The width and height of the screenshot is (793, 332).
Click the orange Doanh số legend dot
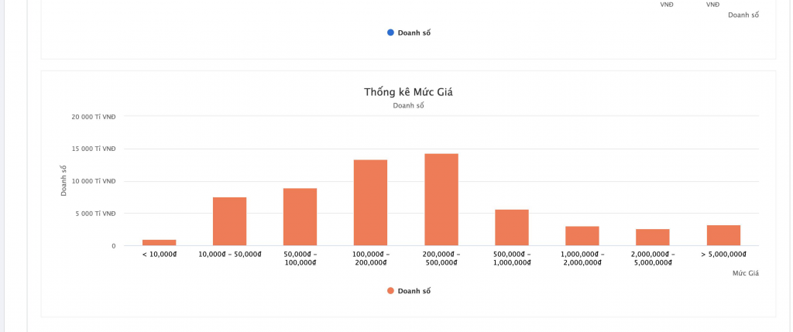pyautogui.click(x=391, y=291)
